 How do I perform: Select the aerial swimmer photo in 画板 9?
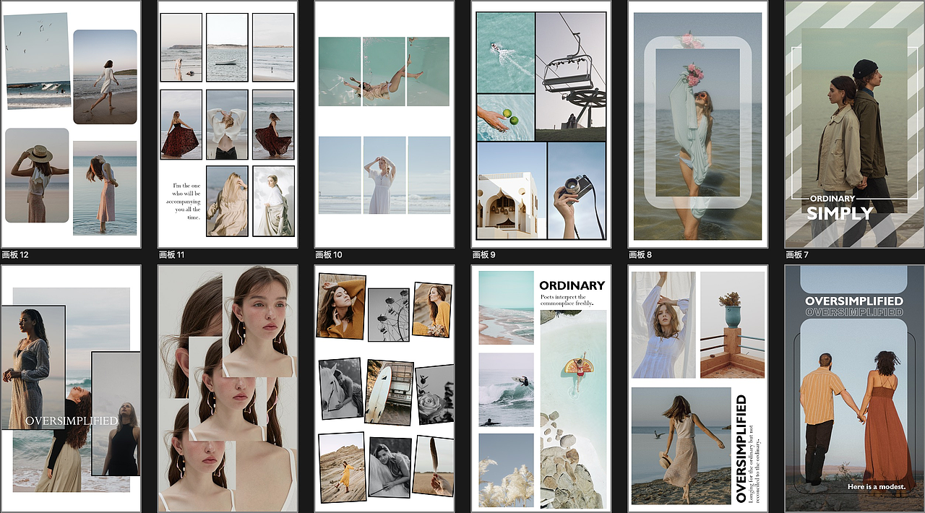[505, 53]
